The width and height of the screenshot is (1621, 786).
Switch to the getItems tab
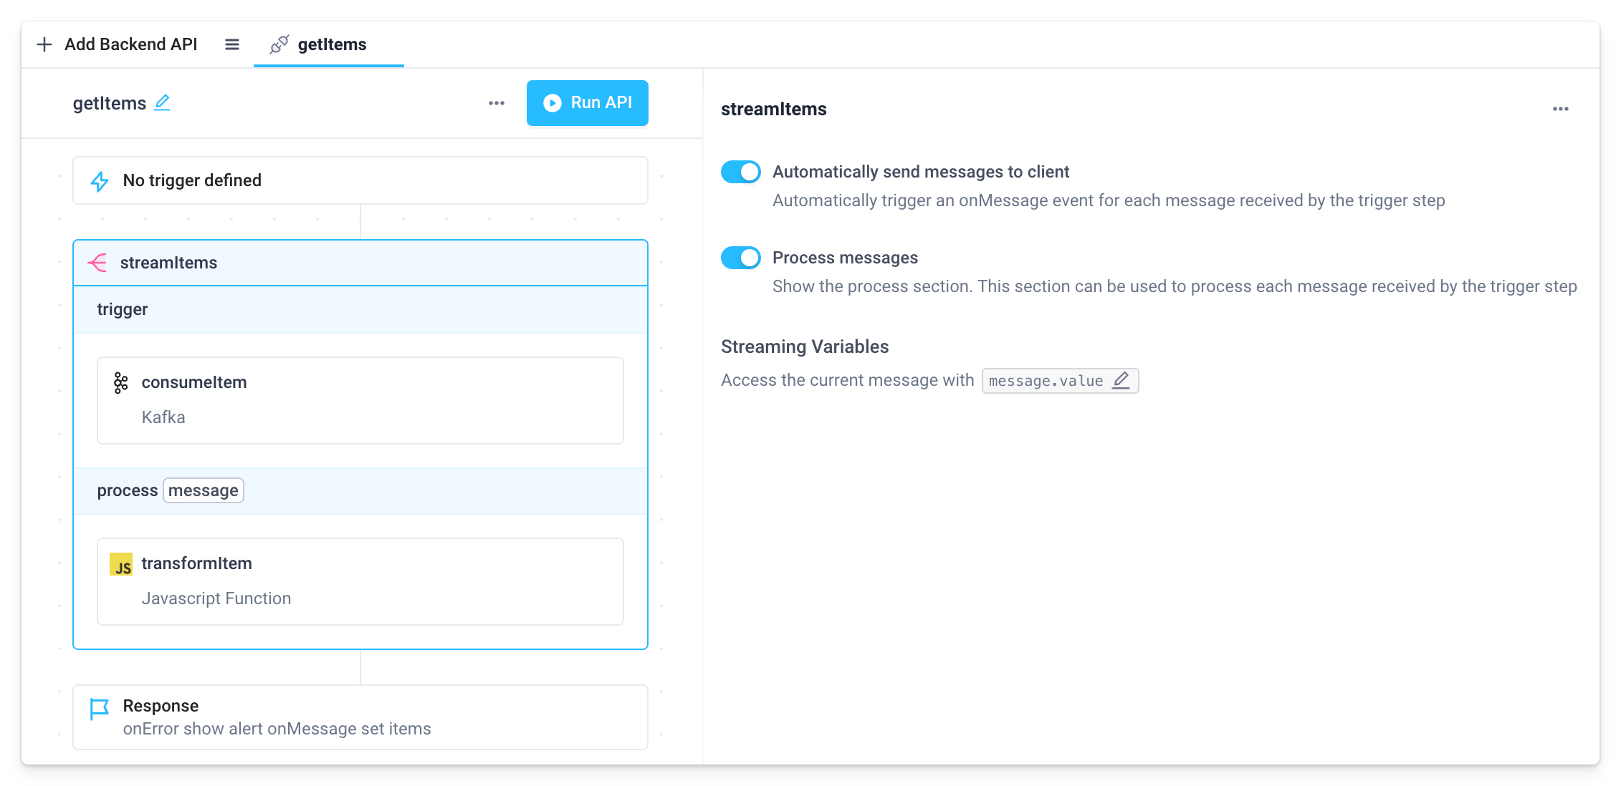pyautogui.click(x=329, y=44)
